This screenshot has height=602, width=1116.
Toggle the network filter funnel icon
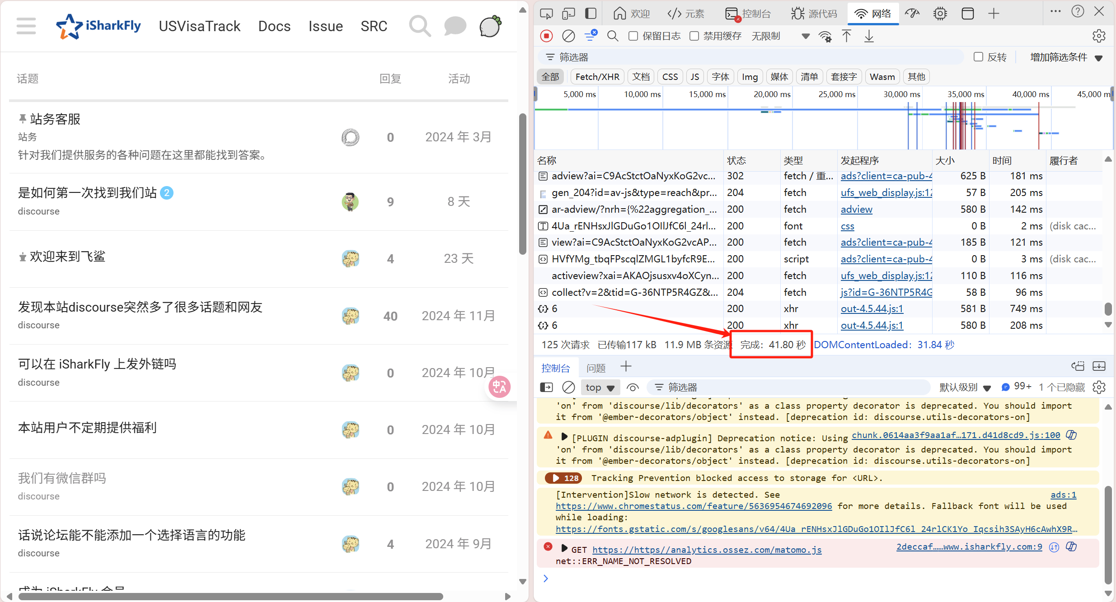(x=591, y=35)
